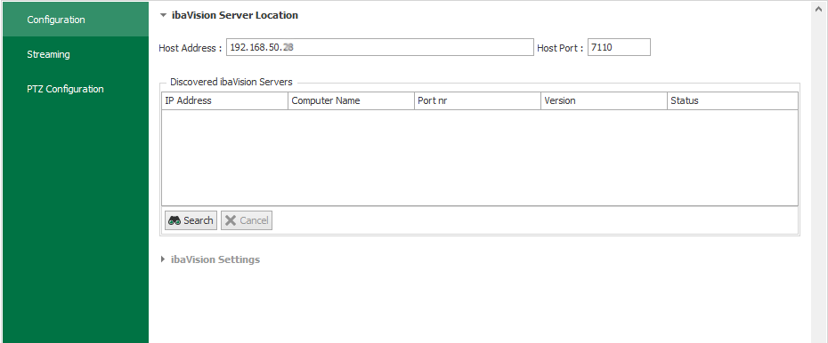Viewport: 828px width, 343px height.
Task: Sort by Status column header
Action: click(x=733, y=100)
